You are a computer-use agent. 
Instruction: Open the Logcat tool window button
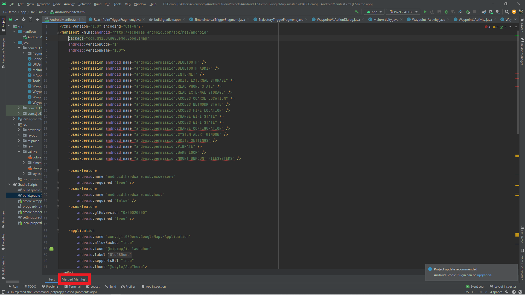coord(93,287)
